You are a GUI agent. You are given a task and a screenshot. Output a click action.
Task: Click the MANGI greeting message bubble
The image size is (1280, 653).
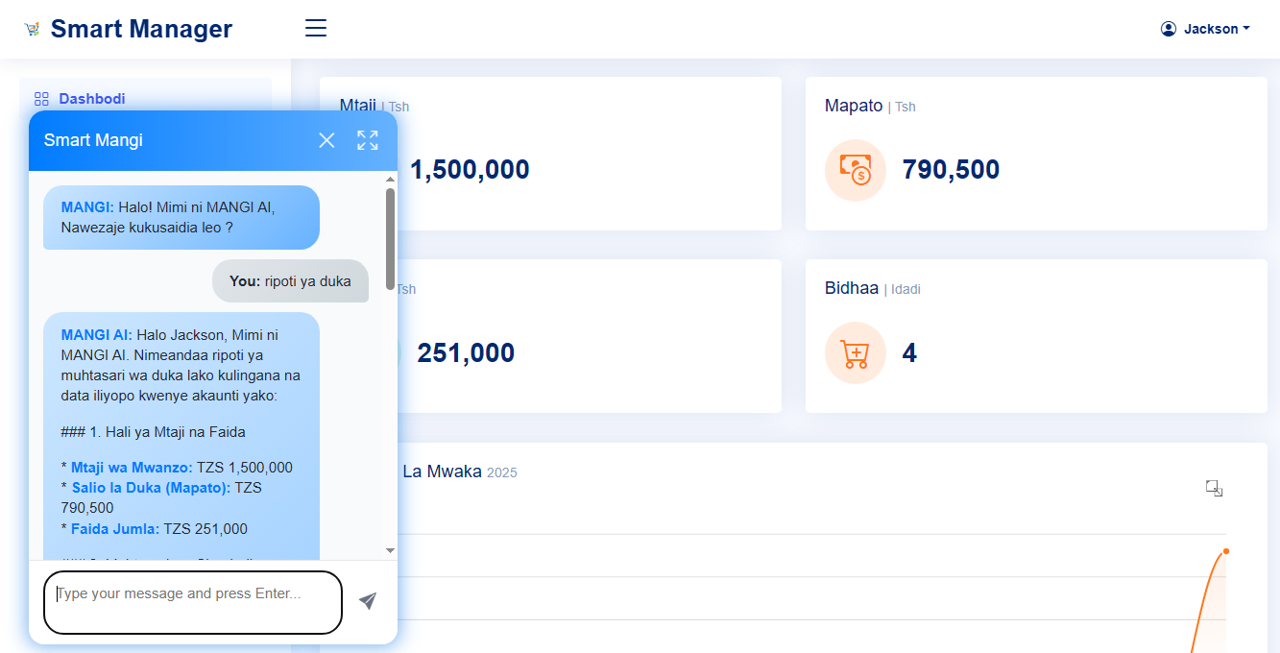tap(181, 217)
